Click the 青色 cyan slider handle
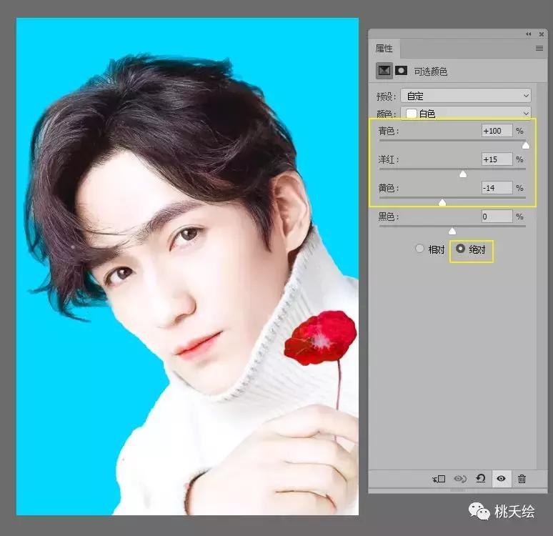 click(525, 145)
